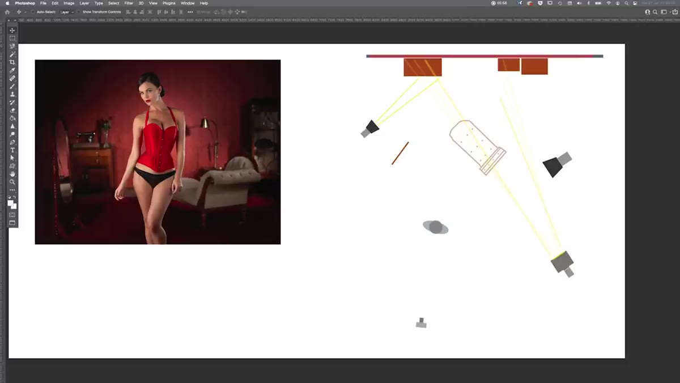Open the Photoshop application menu

25,3
